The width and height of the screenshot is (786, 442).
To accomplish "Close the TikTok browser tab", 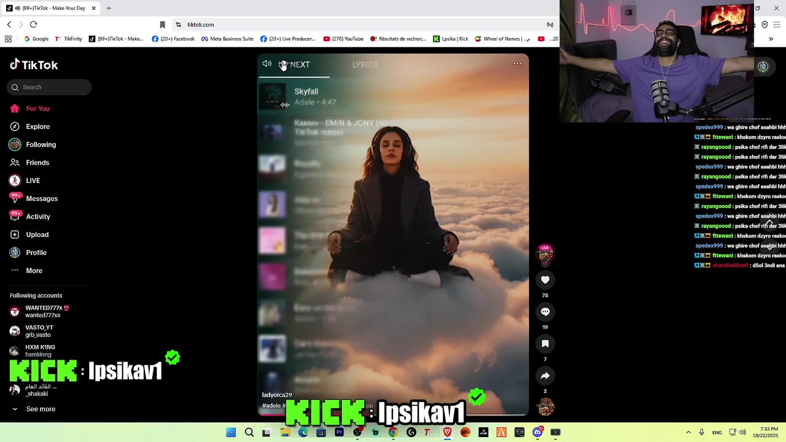I will (x=93, y=8).
